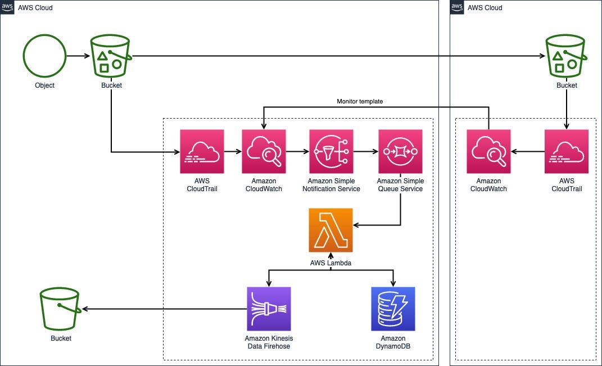Click the plain Bucket icon left of Firehose
The width and height of the screenshot is (602, 366).
[60, 309]
